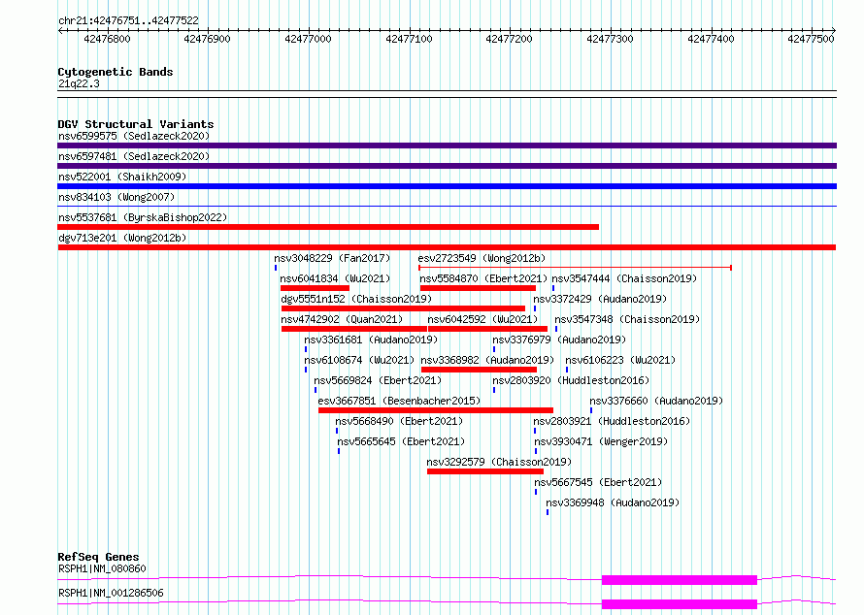Open nsv2803920 (Huddleston2016) label
The image size is (864, 615).
tap(571, 380)
